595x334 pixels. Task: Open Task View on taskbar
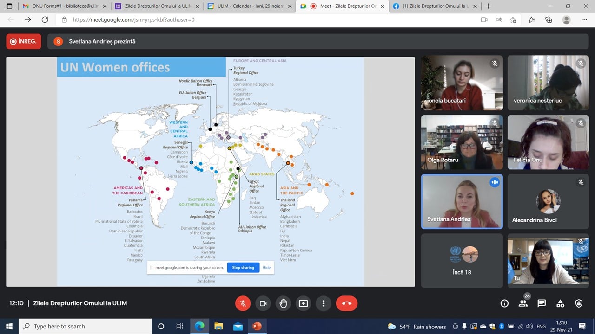pyautogui.click(x=180, y=326)
